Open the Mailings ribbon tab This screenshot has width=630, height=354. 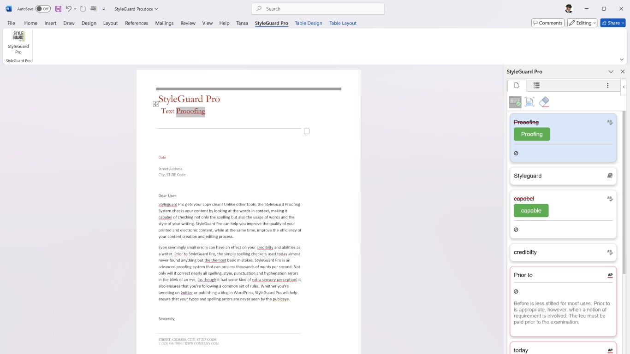164,23
